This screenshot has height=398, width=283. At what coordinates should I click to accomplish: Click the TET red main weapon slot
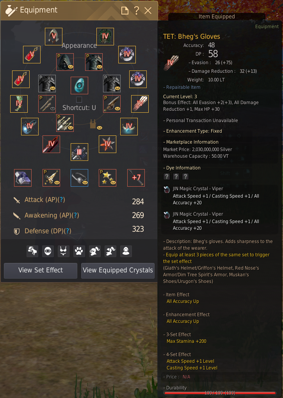(52, 144)
